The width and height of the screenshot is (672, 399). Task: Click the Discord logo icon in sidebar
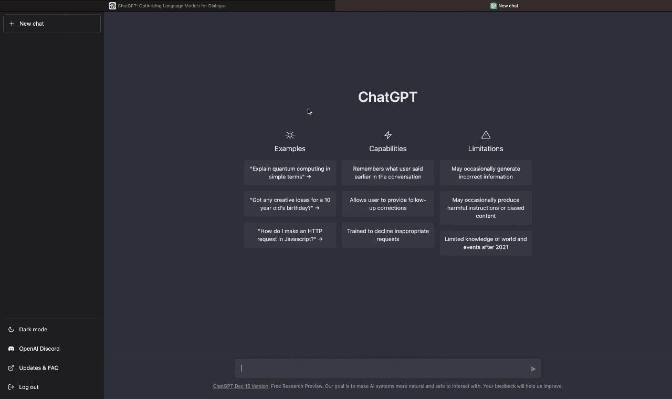[11, 349]
